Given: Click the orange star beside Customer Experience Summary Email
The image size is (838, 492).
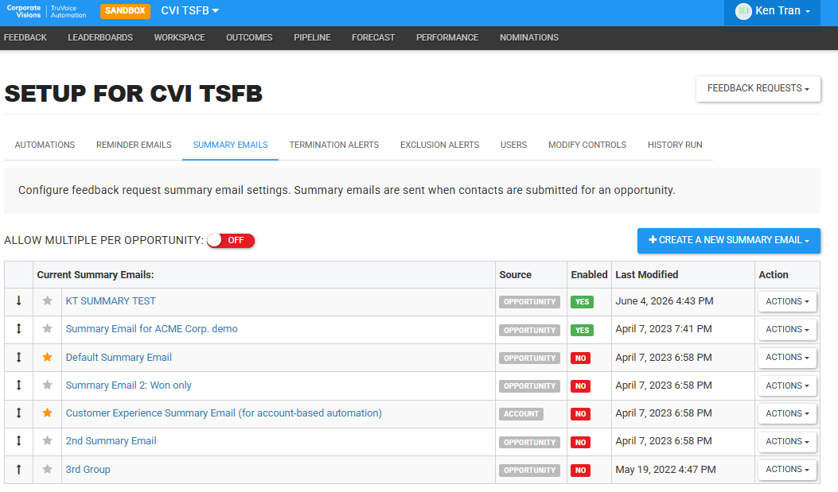Looking at the screenshot, I should 48,413.
